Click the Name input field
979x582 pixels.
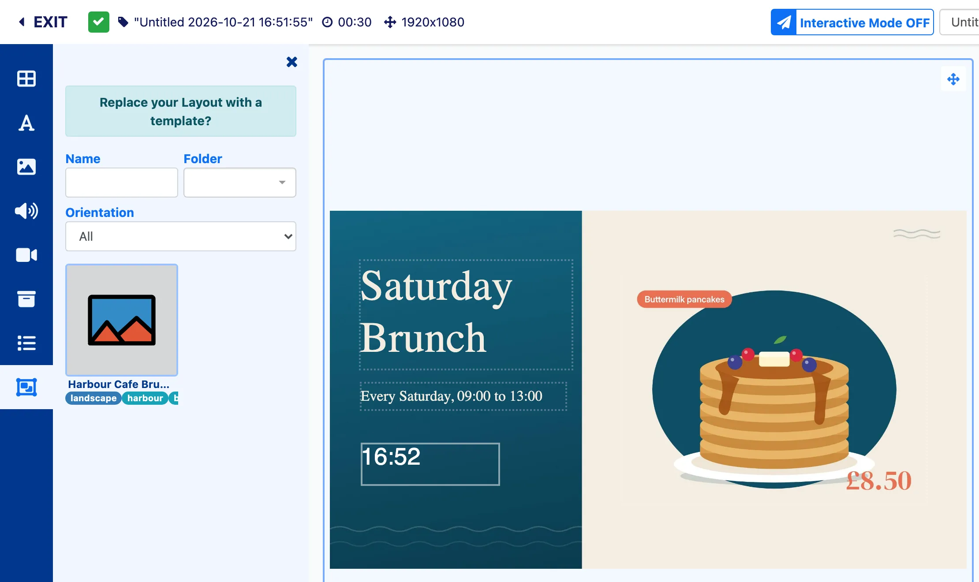tap(122, 183)
